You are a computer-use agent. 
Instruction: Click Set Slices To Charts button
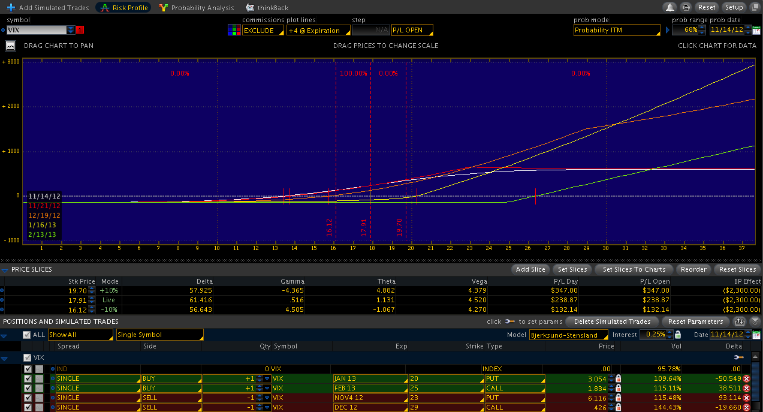tap(634, 269)
